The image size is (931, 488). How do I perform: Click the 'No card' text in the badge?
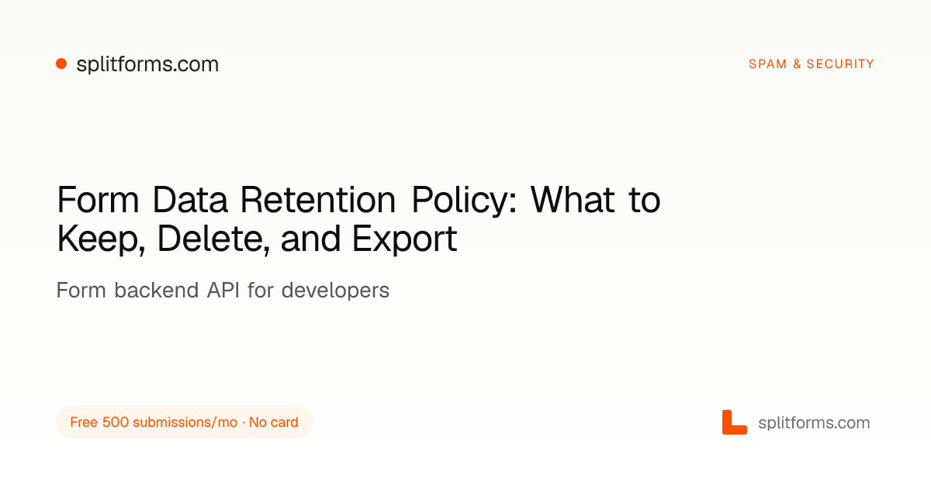tap(274, 422)
